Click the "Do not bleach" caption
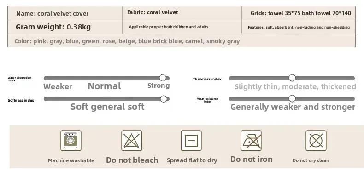Screen dimensions: 364x177 pyautogui.click(x=132, y=160)
